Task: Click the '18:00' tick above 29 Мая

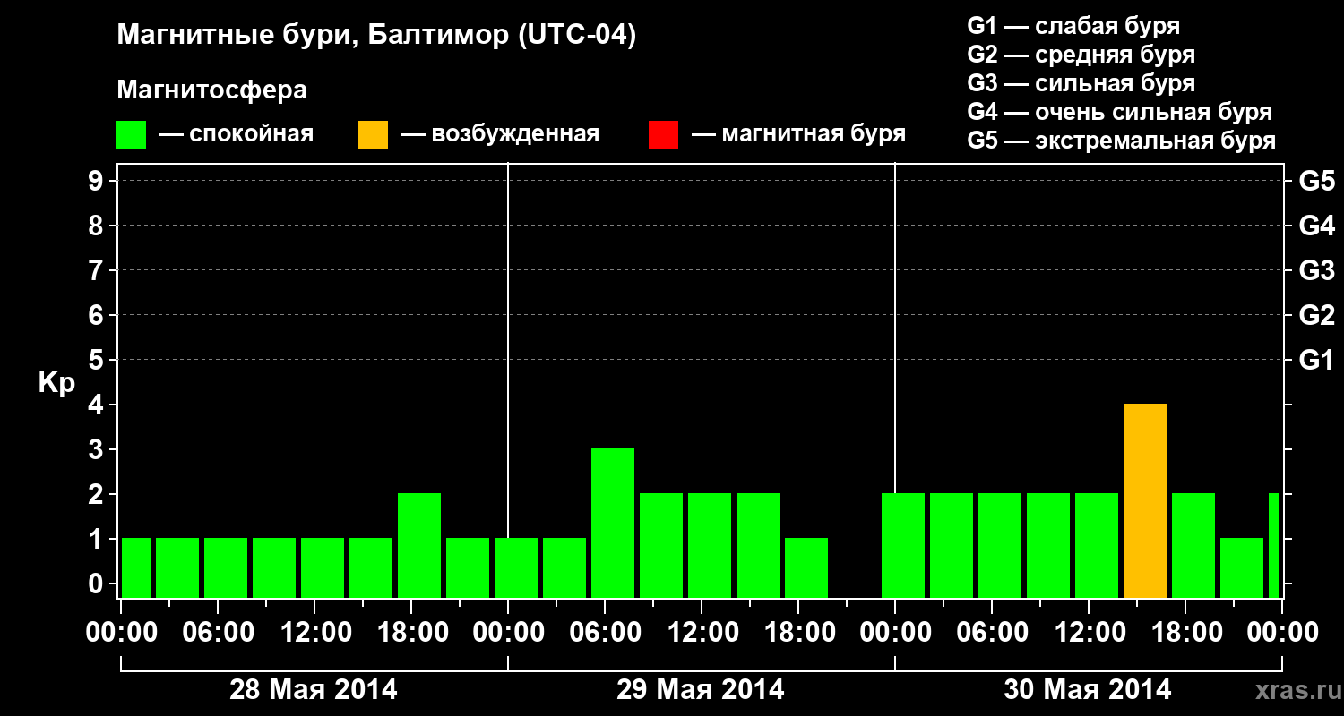Action: tap(798, 633)
